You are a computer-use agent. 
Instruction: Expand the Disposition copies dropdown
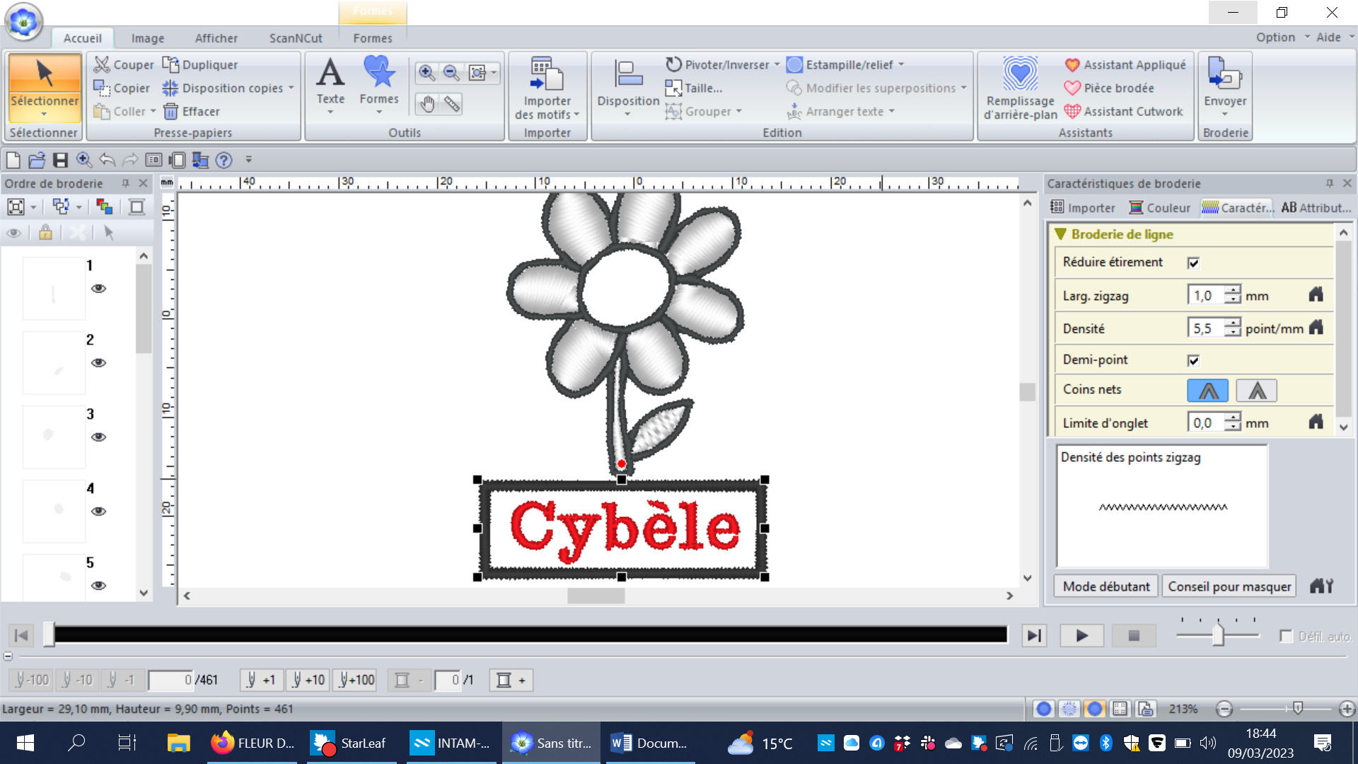290,88
